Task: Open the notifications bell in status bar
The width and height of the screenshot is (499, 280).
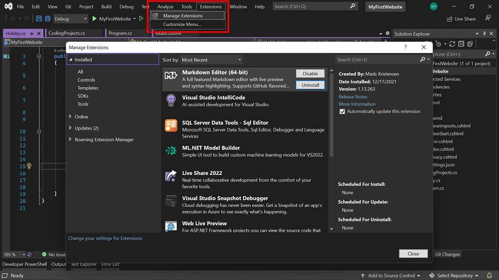Action: (489, 275)
